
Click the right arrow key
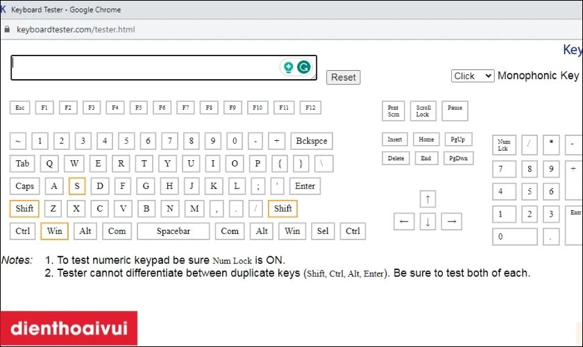(451, 221)
